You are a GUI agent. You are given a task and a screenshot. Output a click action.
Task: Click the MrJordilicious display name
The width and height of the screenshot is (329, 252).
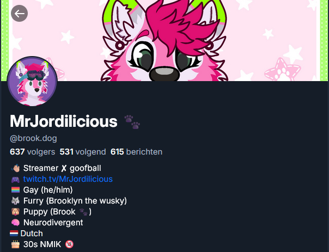[x=64, y=121]
